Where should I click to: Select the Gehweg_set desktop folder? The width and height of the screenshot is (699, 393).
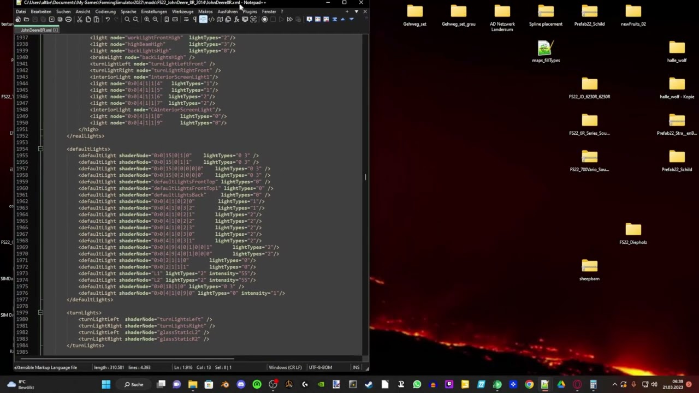pyautogui.click(x=414, y=16)
